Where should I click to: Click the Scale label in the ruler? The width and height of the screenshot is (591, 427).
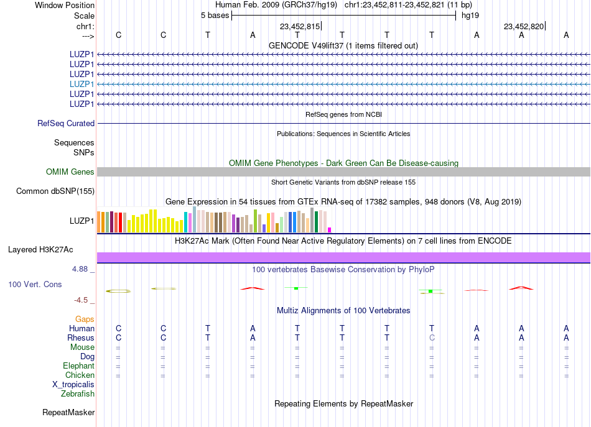click(x=84, y=16)
